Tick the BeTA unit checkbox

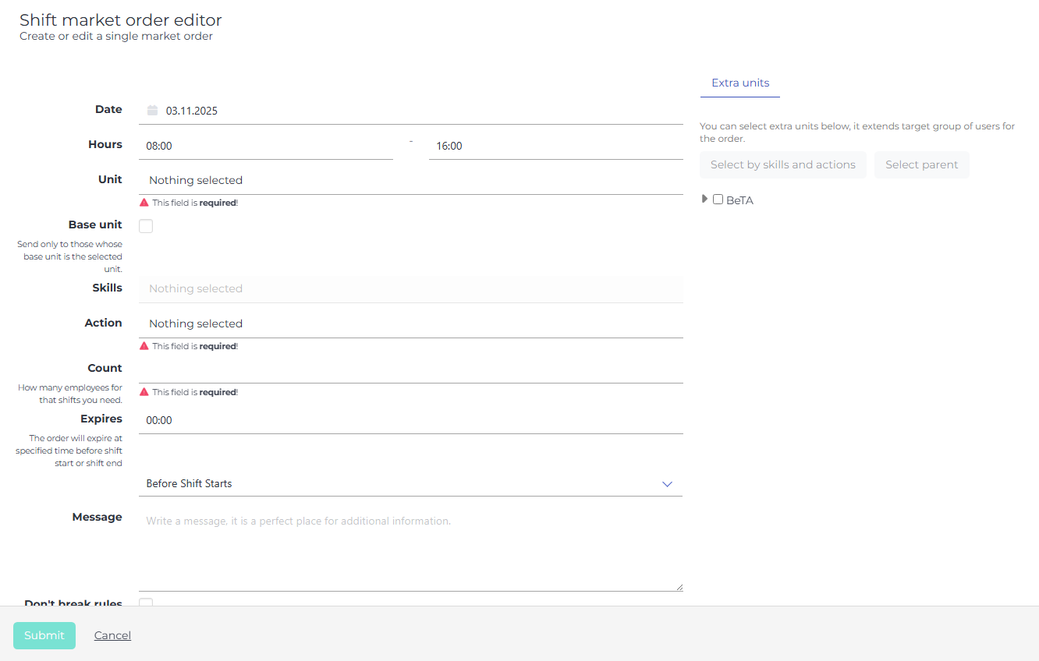coord(718,200)
